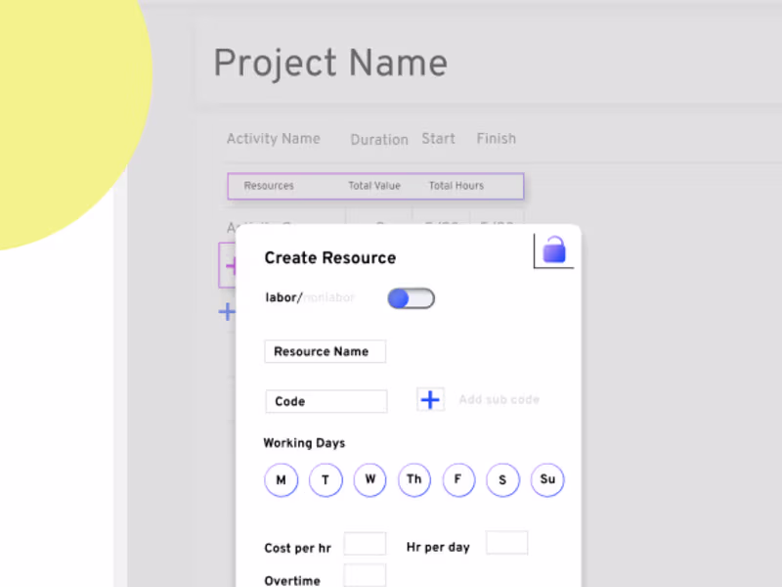The width and height of the screenshot is (782, 587).
Task: Click the Start column header
Action: pyautogui.click(x=438, y=138)
